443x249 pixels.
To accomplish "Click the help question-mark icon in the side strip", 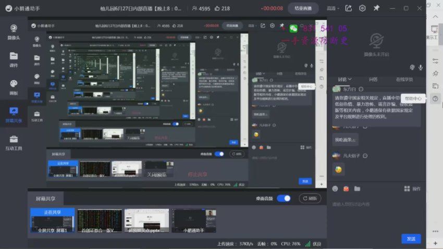I will point(435,98).
